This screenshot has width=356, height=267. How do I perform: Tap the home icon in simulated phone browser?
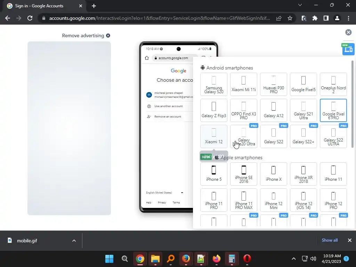click(x=147, y=58)
